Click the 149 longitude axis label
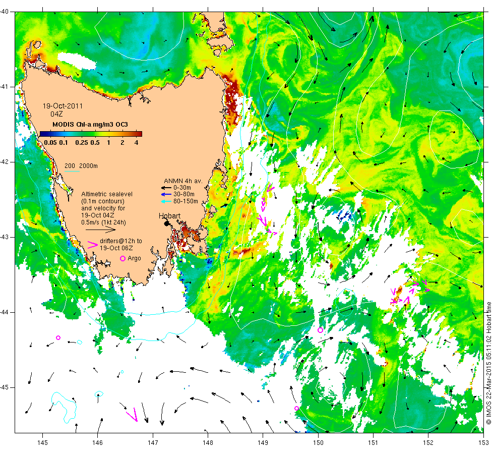Viewport: 494px width, 454px height. click(263, 443)
